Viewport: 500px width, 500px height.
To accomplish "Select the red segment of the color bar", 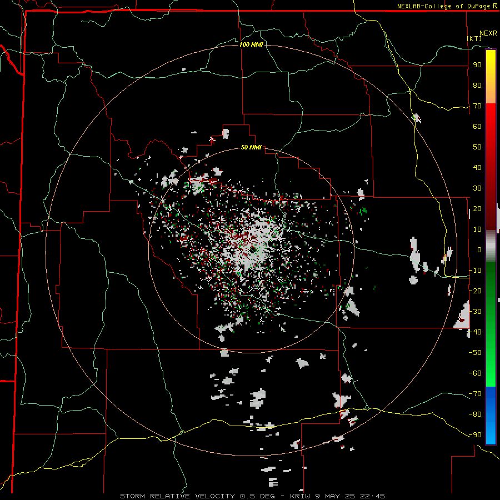I will (491, 167).
